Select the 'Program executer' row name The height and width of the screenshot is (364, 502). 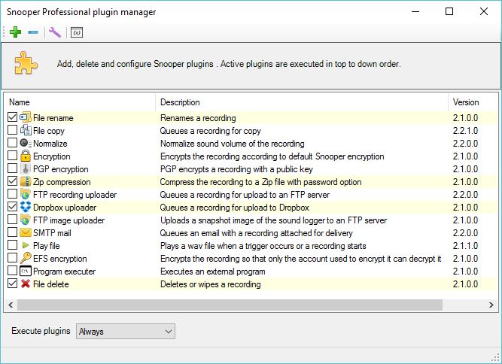point(65,271)
